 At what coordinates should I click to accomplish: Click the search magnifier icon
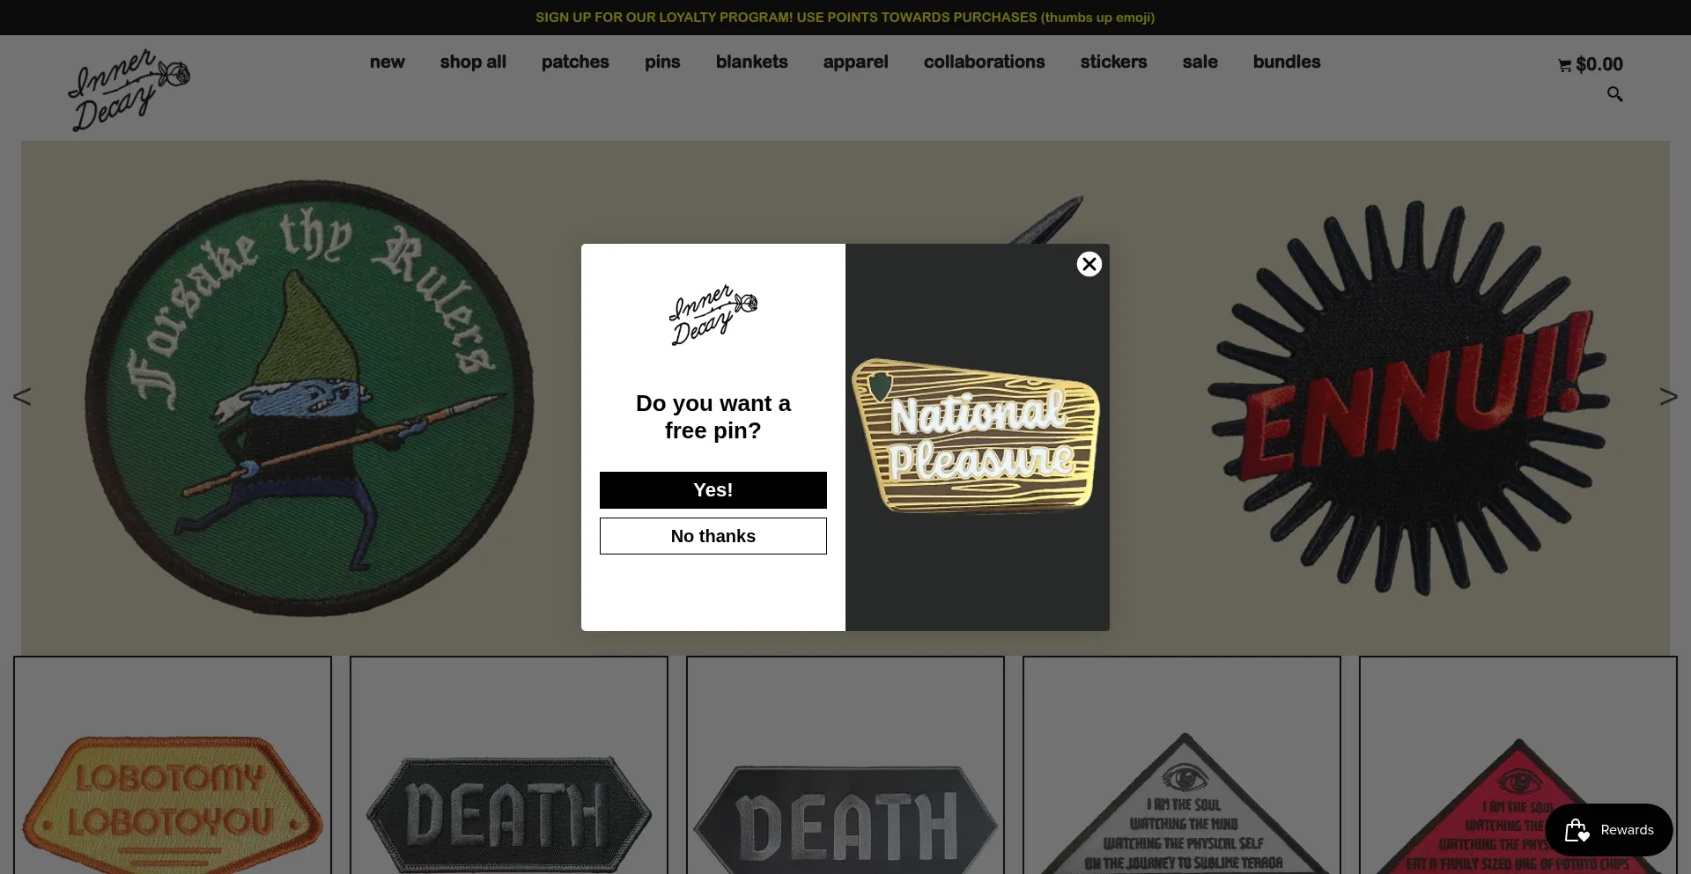click(x=1614, y=94)
